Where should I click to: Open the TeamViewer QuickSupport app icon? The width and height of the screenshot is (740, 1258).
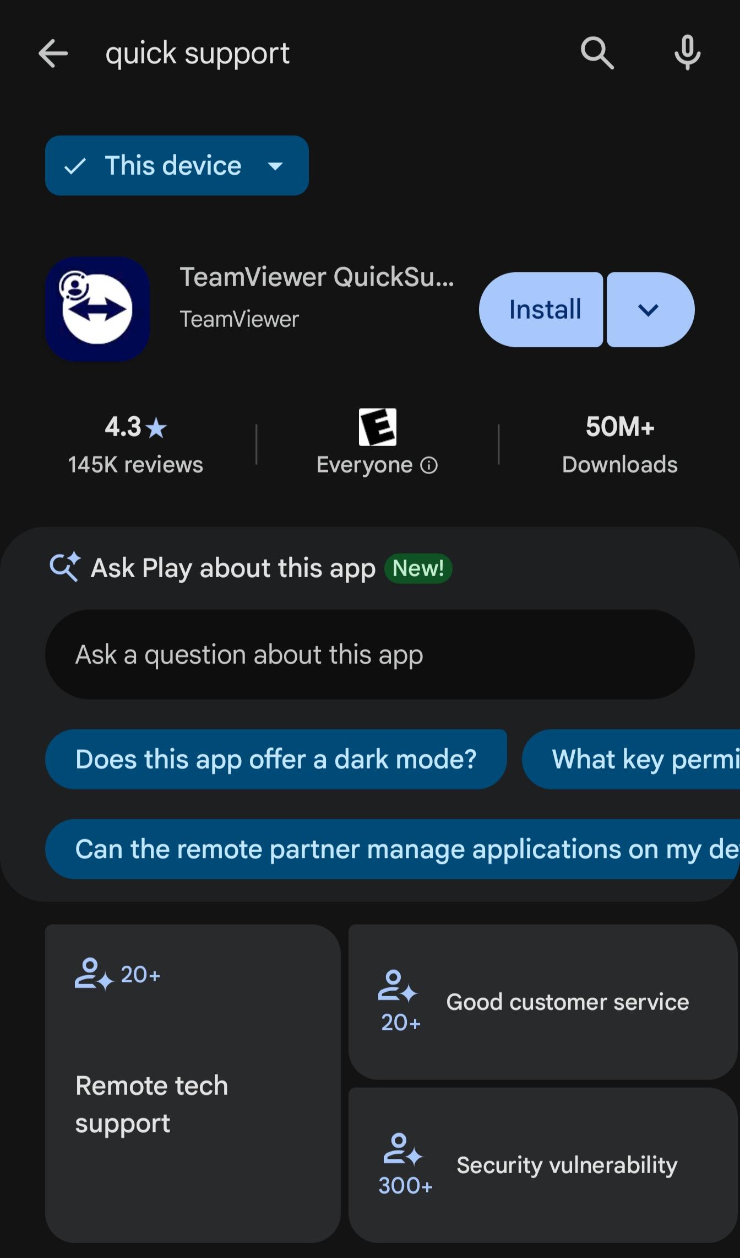[97, 309]
